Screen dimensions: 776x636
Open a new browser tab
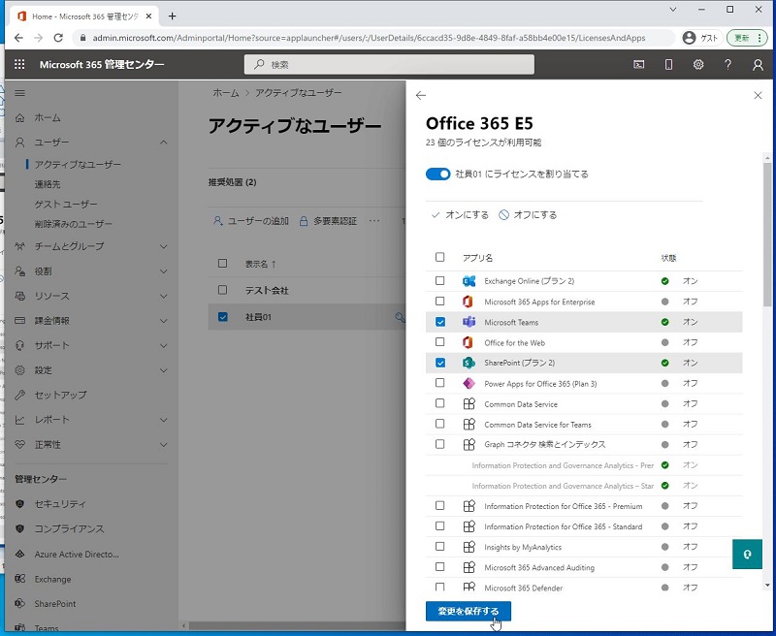point(173,16)
